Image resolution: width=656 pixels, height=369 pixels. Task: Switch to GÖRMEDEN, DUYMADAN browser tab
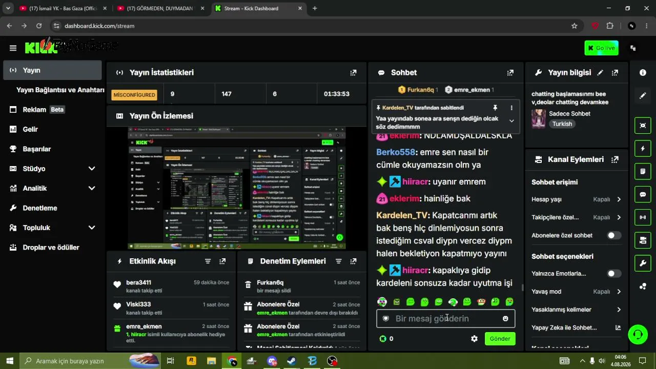tap(160, 8)
